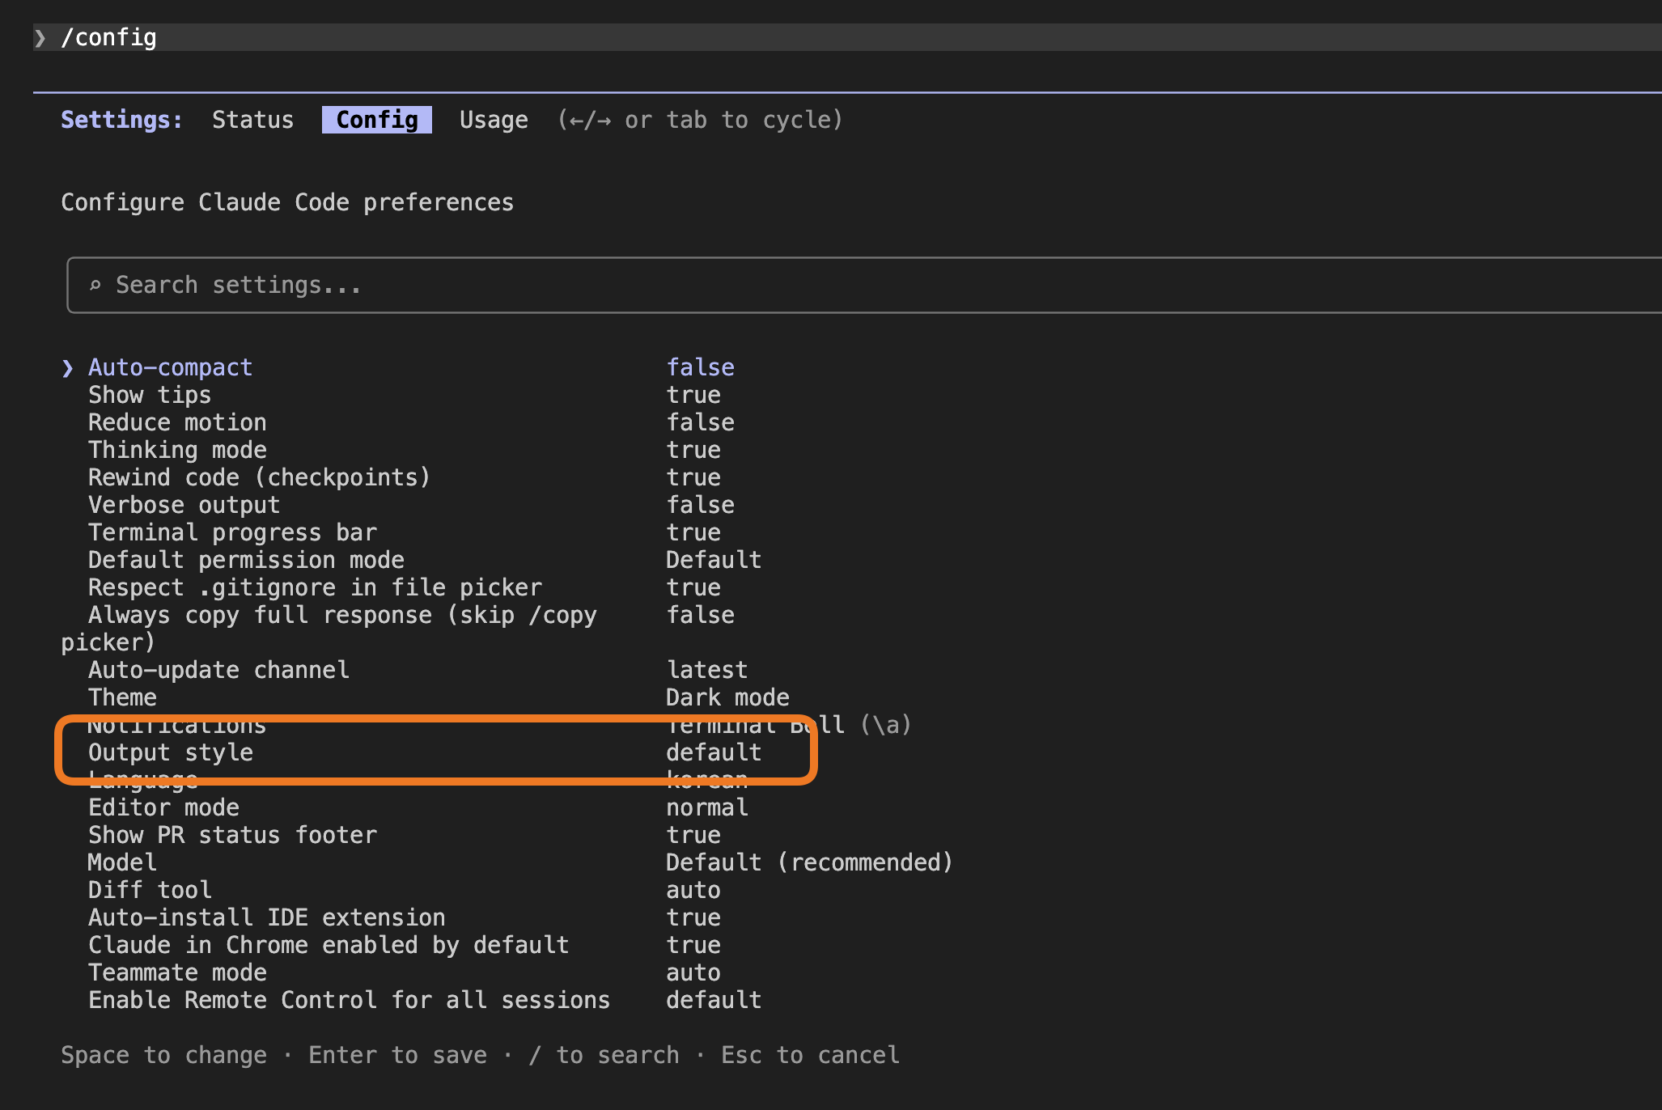Toggle Verbose output setting
The image size is (1662, 1110).
pyautogui.click(x=184, y=505)
